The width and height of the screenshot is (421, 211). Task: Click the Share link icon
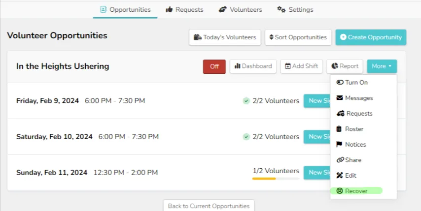tap(340, 160)
